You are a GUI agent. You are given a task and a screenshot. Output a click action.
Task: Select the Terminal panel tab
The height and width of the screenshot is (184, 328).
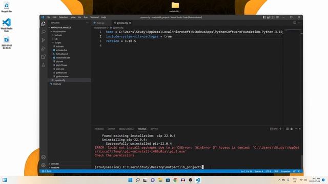142,129
